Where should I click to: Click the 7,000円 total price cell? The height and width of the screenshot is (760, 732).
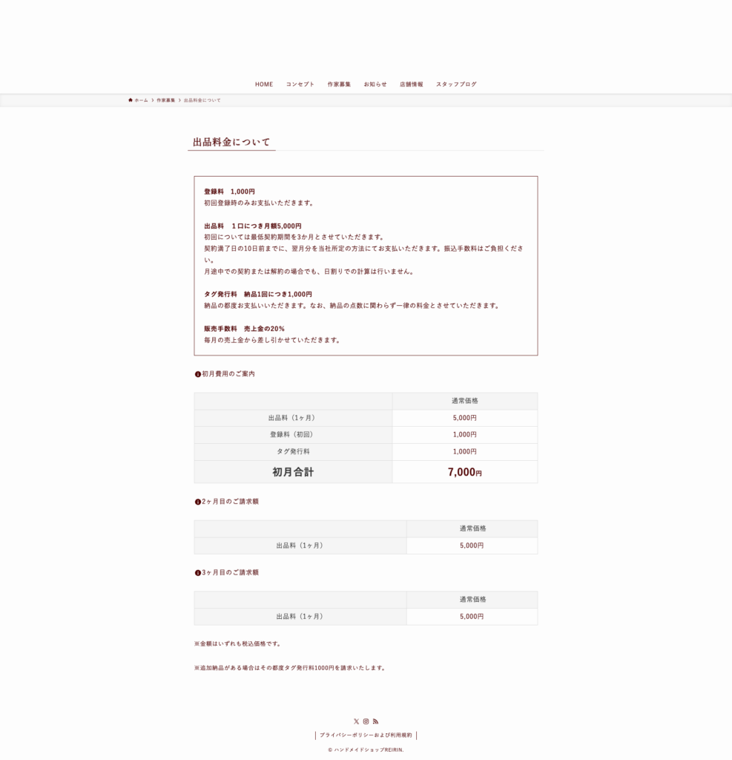pyautogui.click(x=464, y=472)
